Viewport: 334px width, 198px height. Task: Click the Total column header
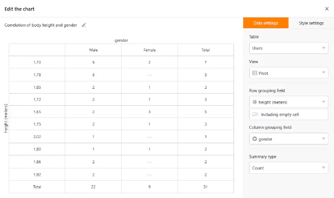(206, 50)
